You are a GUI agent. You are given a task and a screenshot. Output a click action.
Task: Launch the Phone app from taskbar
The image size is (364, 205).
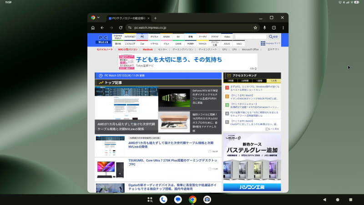click(163, 200)
